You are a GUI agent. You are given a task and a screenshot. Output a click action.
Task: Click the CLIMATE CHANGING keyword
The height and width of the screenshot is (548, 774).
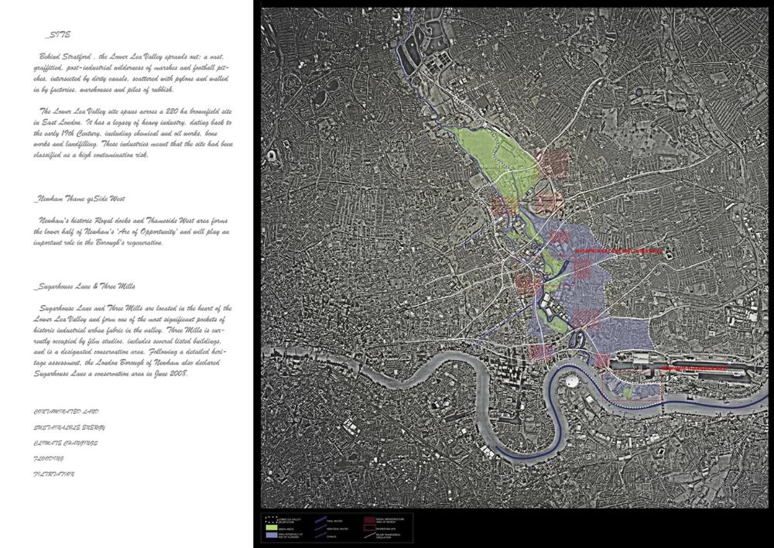coord(65,443)
